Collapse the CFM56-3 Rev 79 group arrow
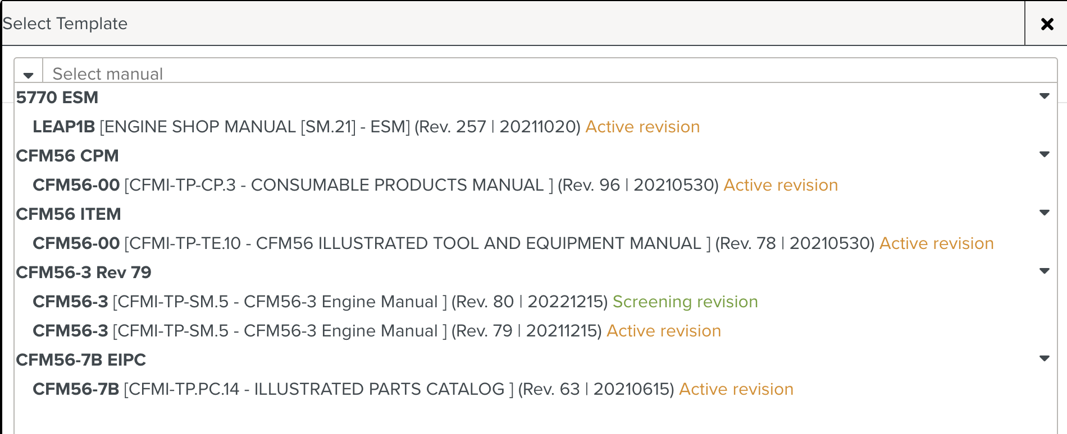 [x=1045, y=271]
